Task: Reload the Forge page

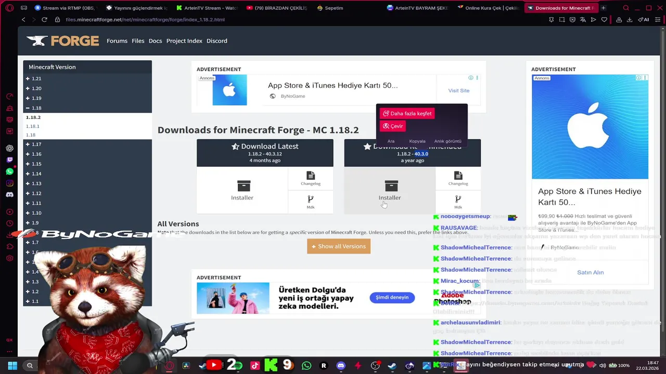Action: coord(44,20)
